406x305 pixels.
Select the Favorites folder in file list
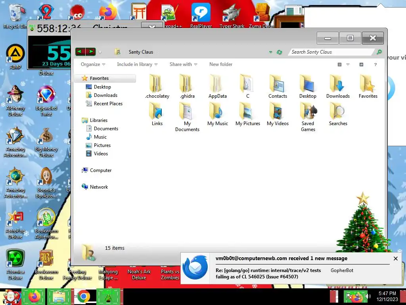point(368,86)
